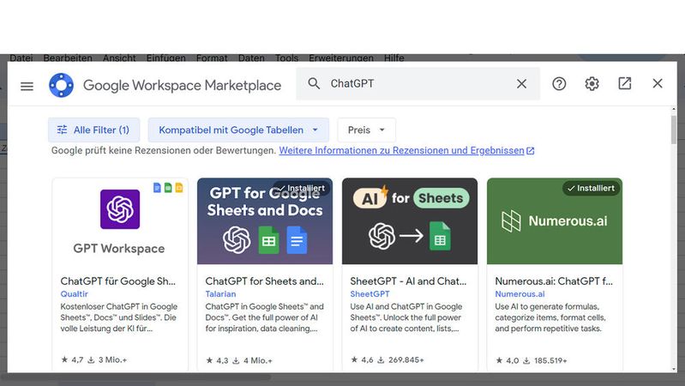
Task: Open the Talarian developer link
Action: click(220, 293)
